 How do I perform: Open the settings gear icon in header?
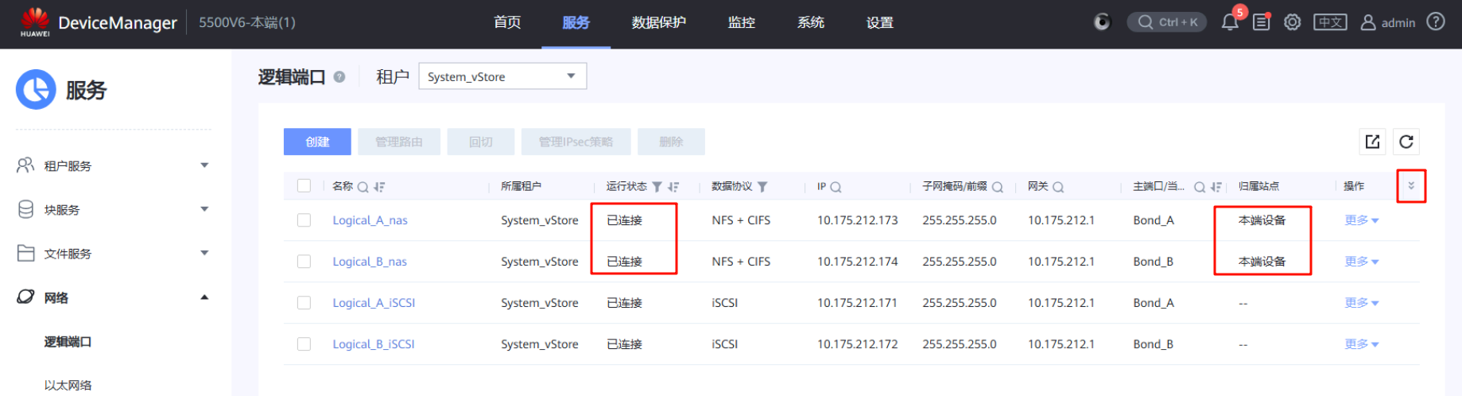1293,22
